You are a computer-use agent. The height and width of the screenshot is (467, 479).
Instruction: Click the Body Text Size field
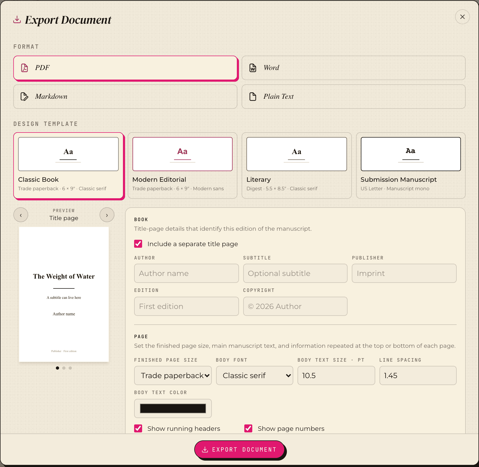coord(336,375)
